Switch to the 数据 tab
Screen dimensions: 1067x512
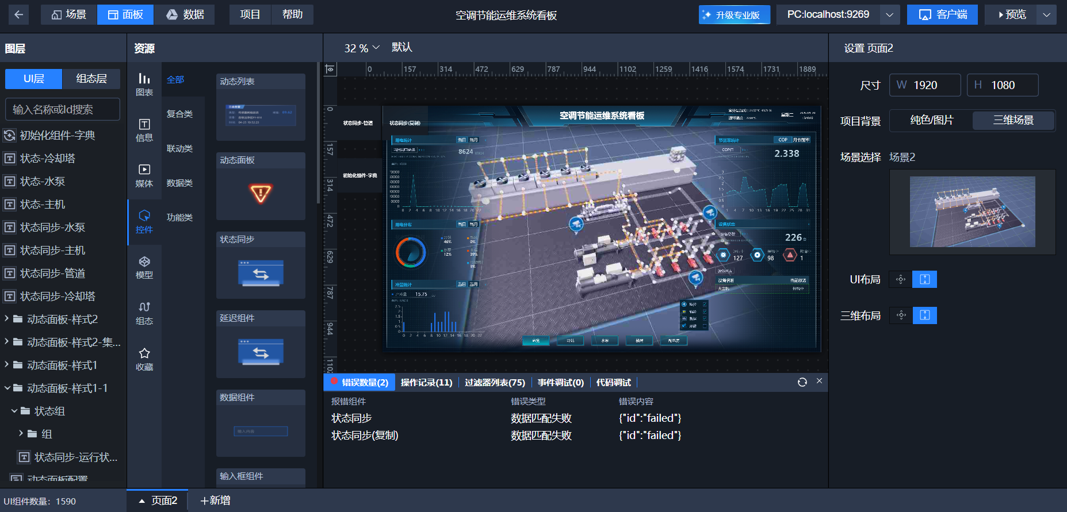pyautogui.click(x=185, y=14)
